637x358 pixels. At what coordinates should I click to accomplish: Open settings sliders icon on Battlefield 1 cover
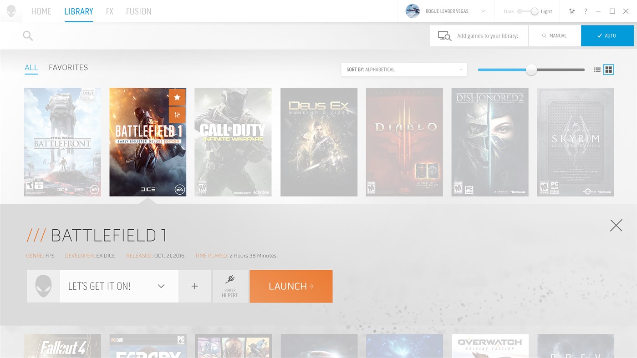177,115
